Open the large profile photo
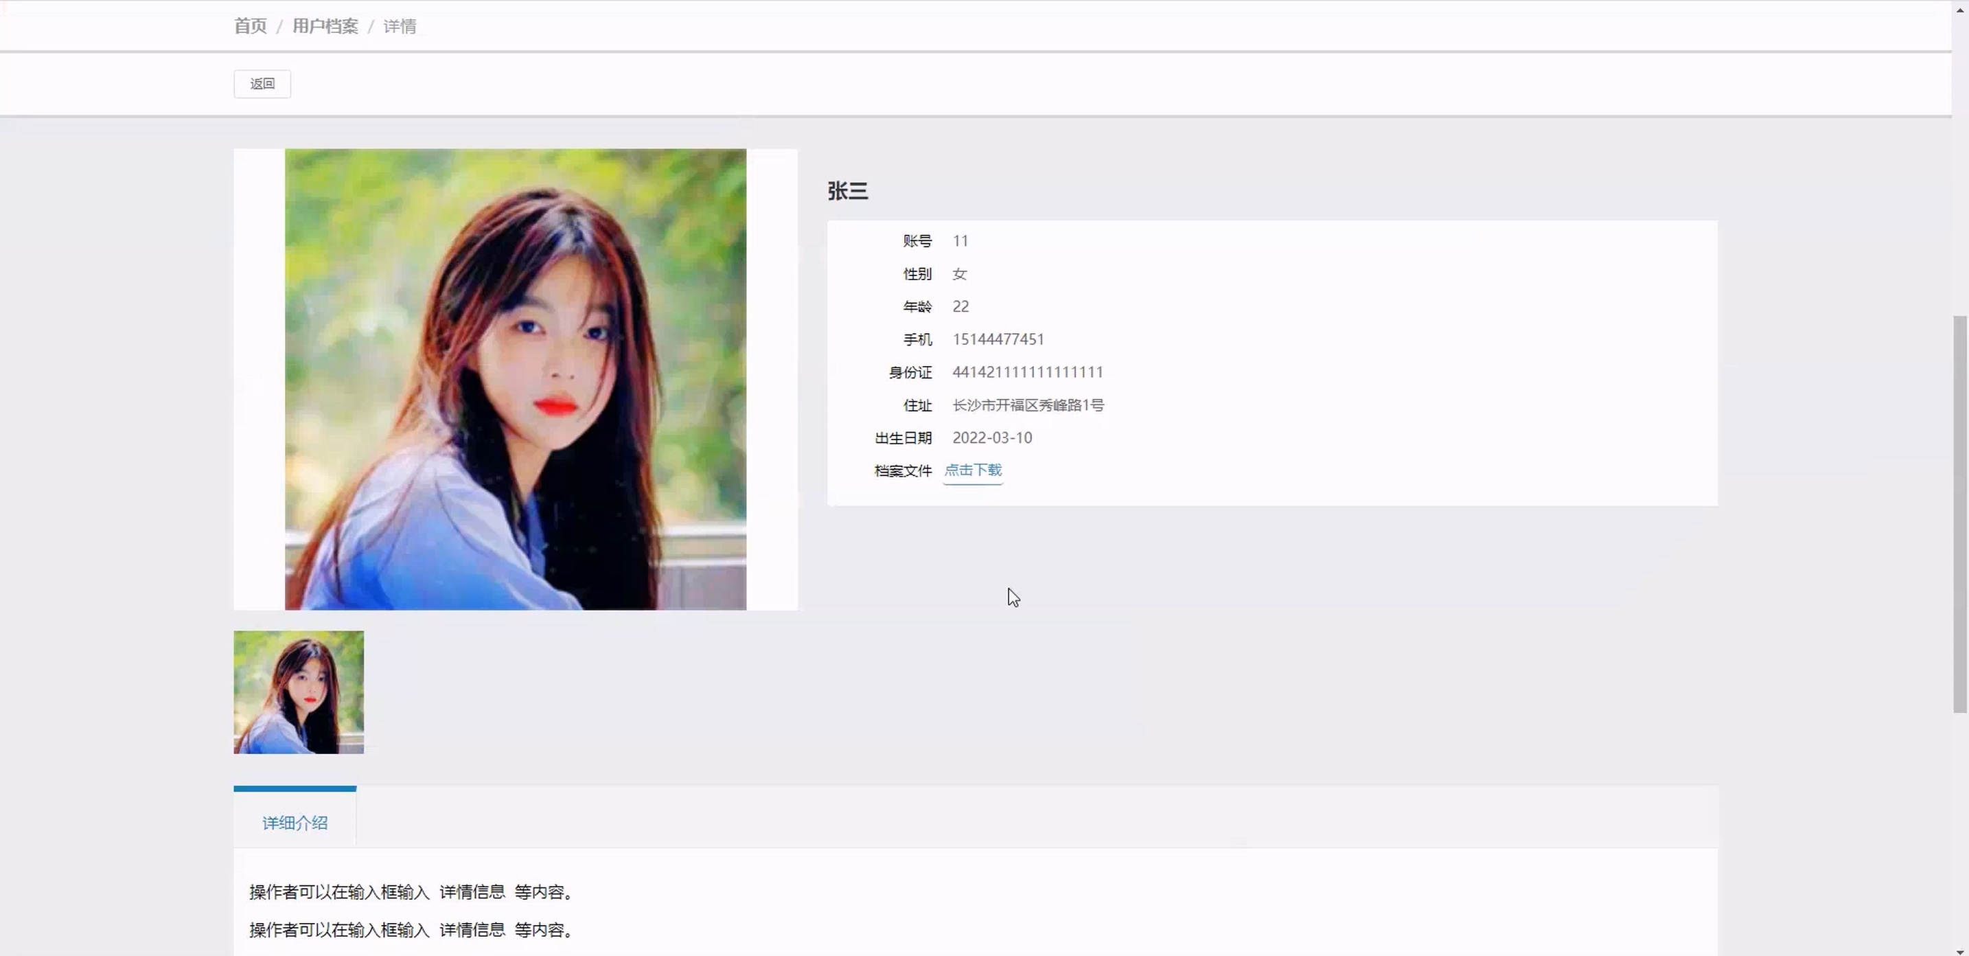The width and height of the screenshot is (1969, 956). coord(515,379)
